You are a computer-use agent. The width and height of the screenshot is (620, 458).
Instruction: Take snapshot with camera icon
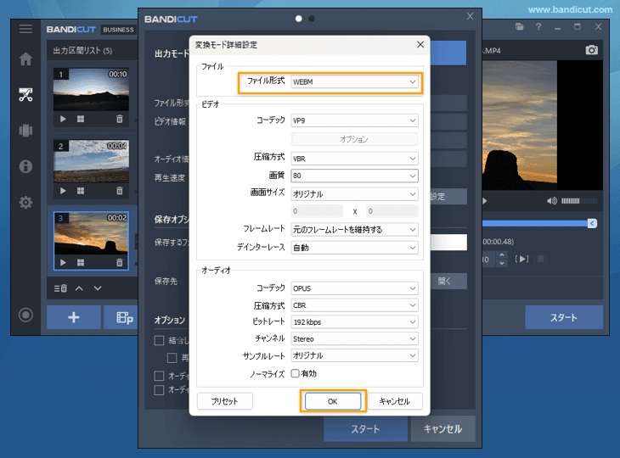click(591, 50)
